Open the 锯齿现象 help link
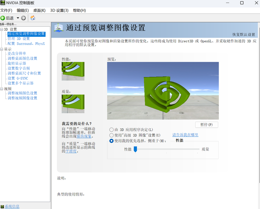This screenshot has height=209, width=260. click(x=84, y=136)
